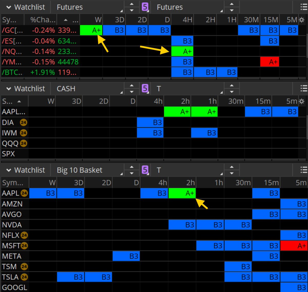Click the 24 badge next to QQQ
This screenshot has width=308, height=292.
[23, 143]
